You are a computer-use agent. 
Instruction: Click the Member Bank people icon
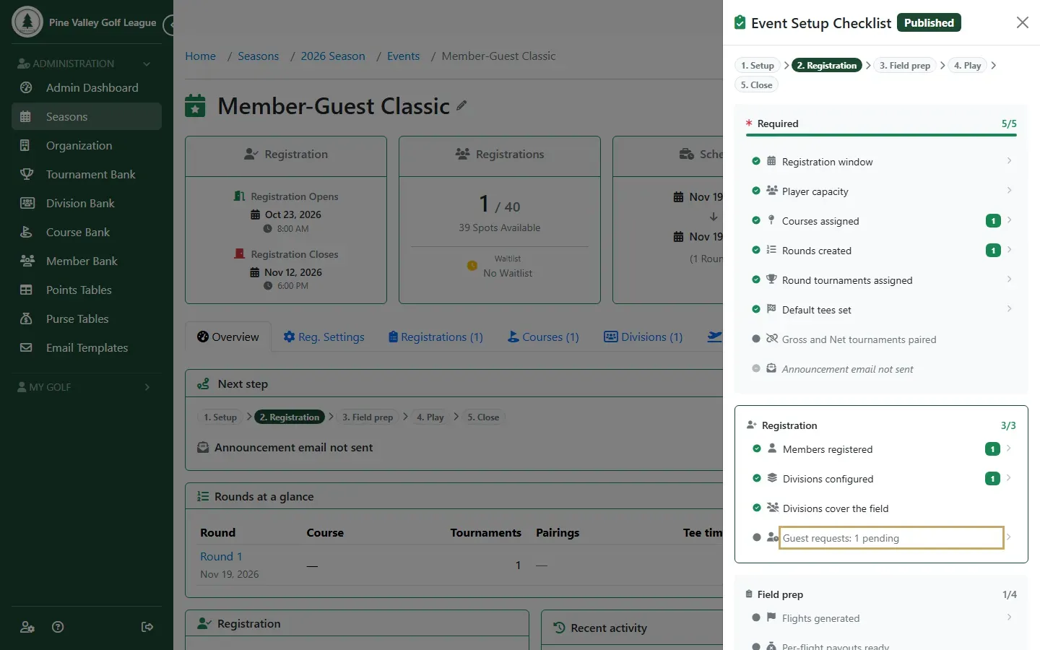point(27,261)
